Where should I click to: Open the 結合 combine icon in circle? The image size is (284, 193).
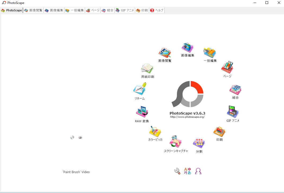(x=235, y=90)
